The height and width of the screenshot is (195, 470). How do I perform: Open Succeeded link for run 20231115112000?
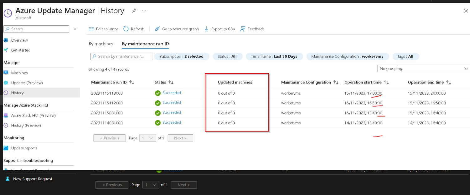[172, 102]
